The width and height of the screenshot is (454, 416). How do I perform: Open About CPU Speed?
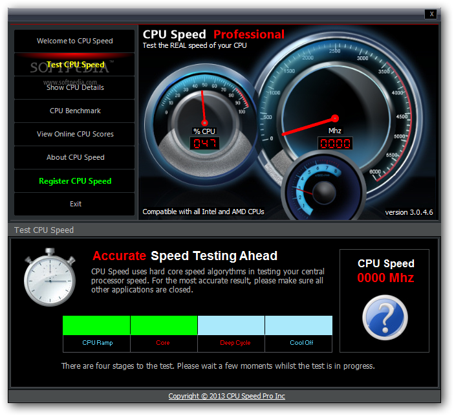point(74,157)
